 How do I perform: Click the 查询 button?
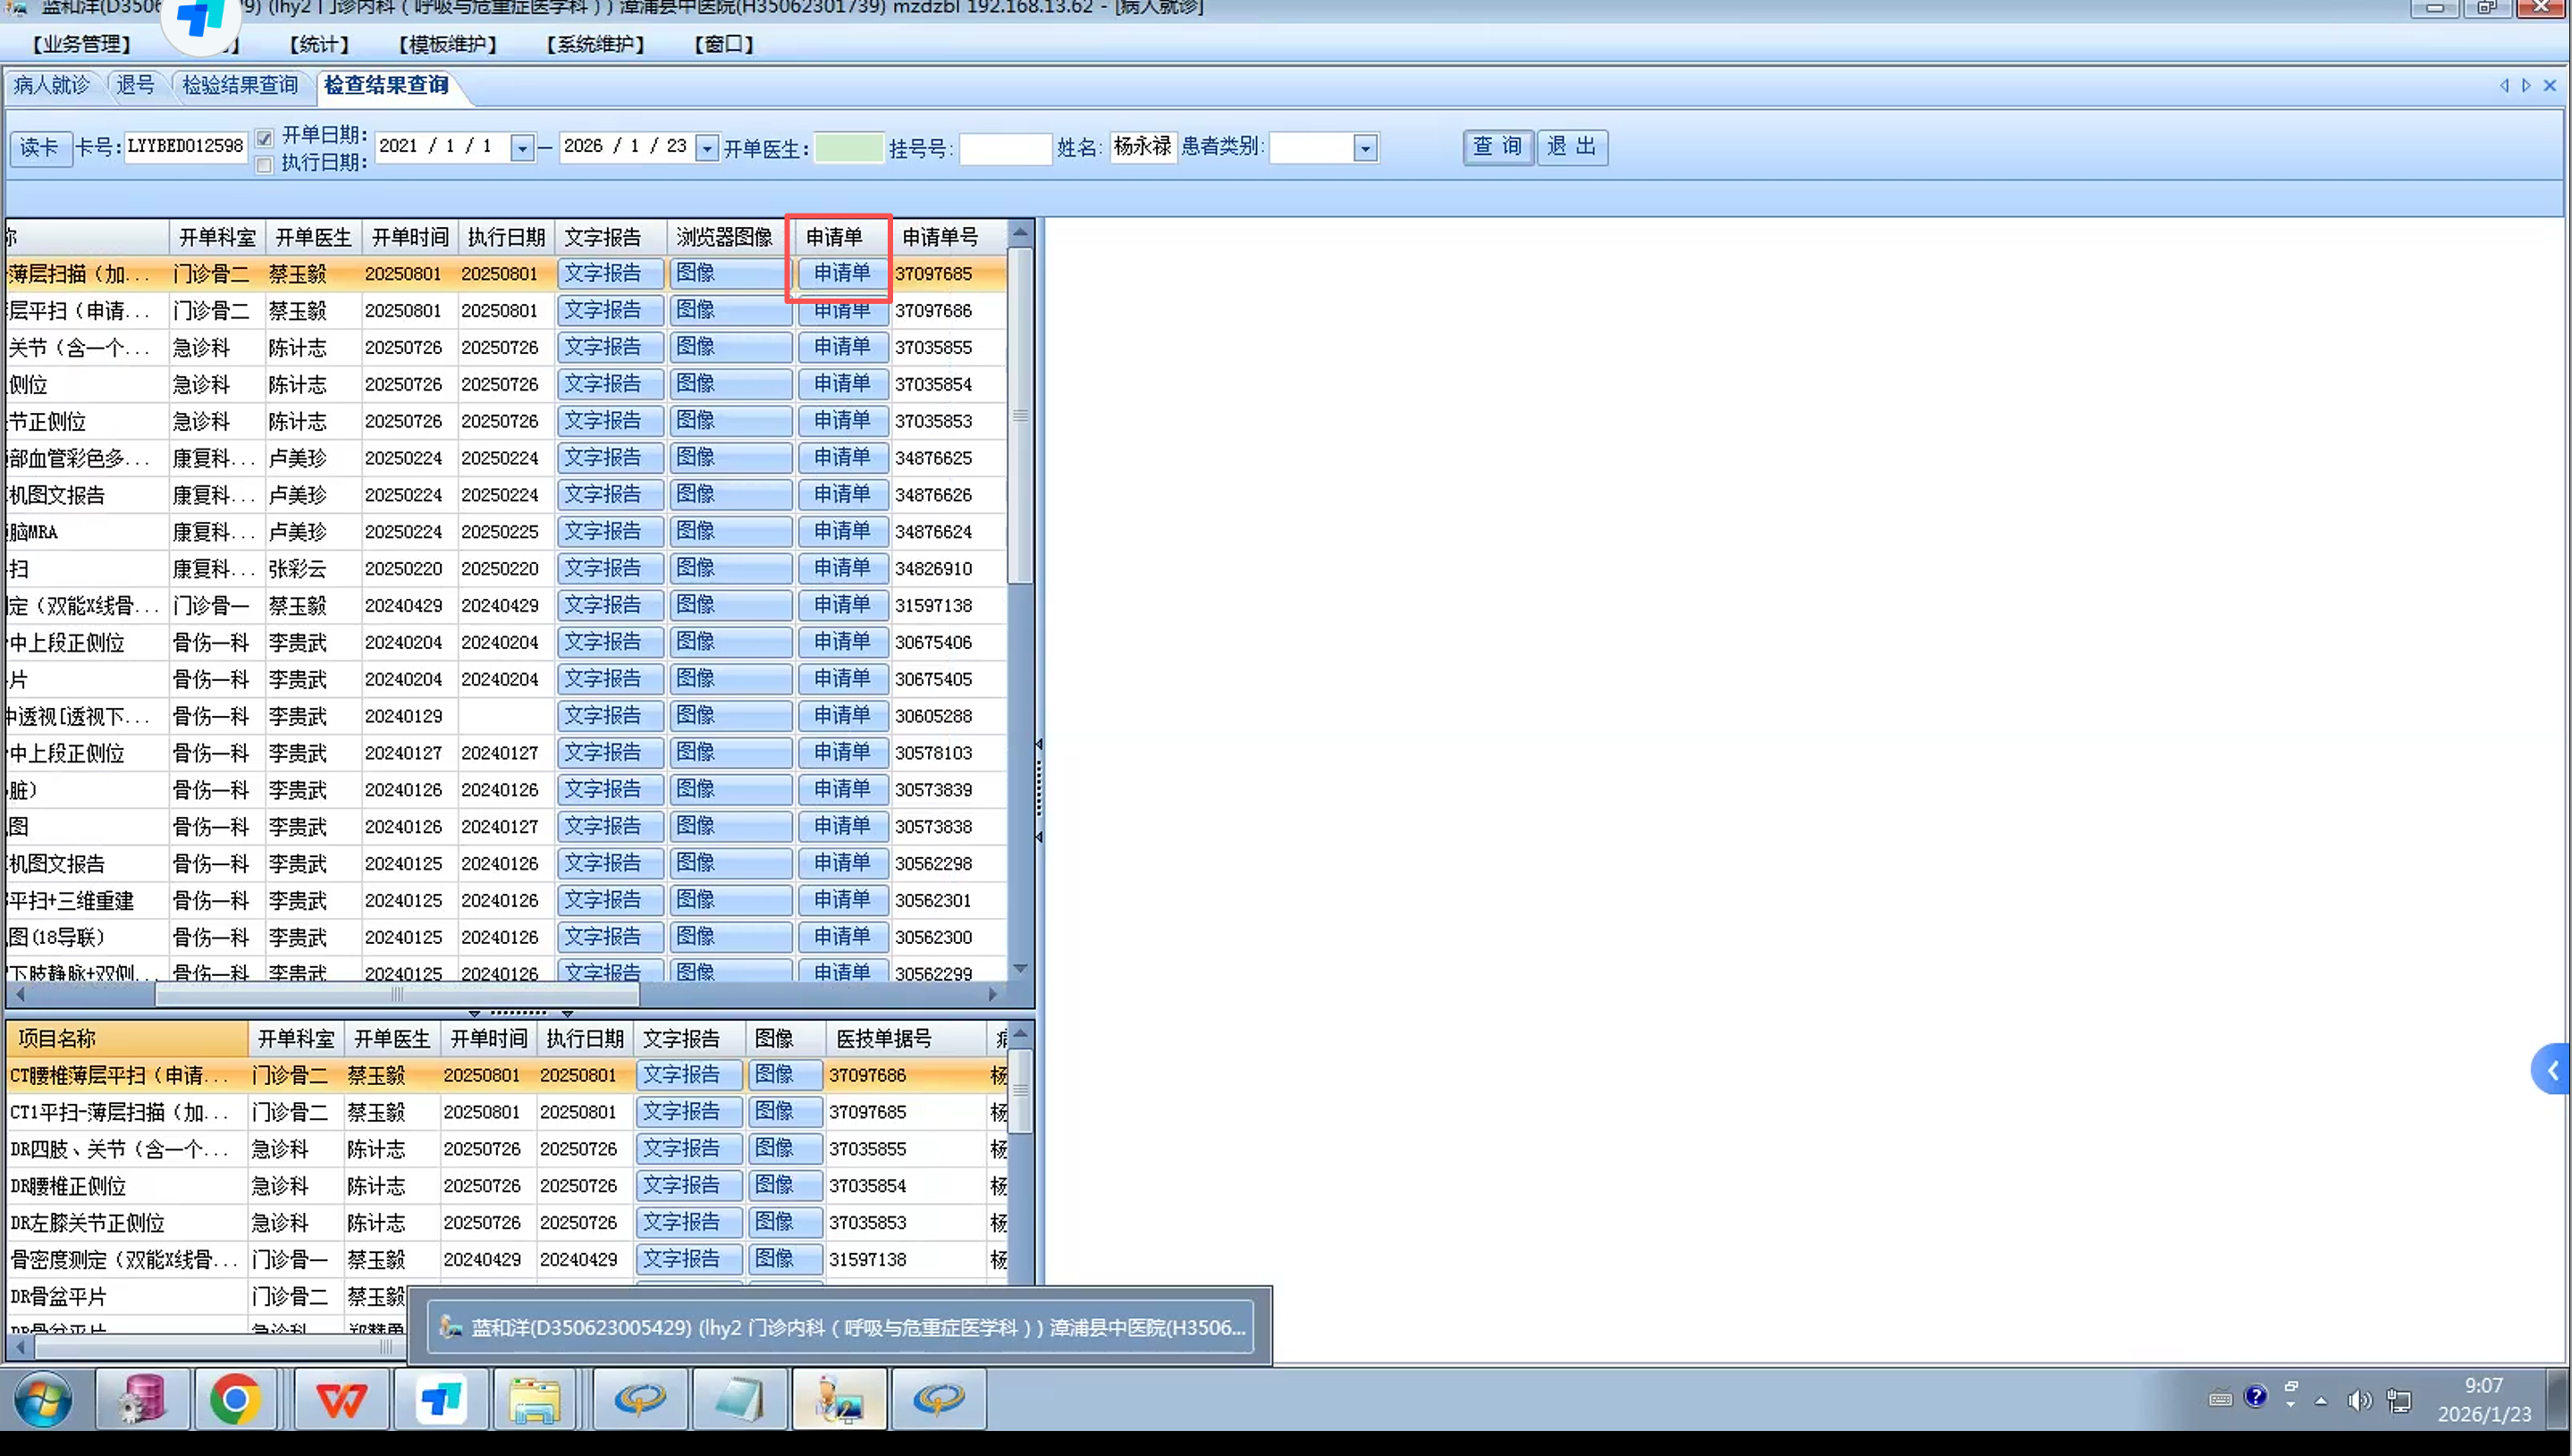pos(1497,147)
